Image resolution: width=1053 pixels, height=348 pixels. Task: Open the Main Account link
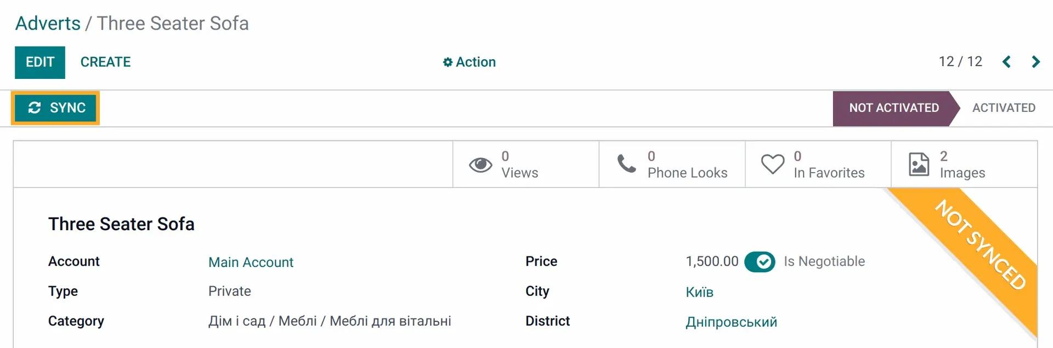tap(250, 262)
